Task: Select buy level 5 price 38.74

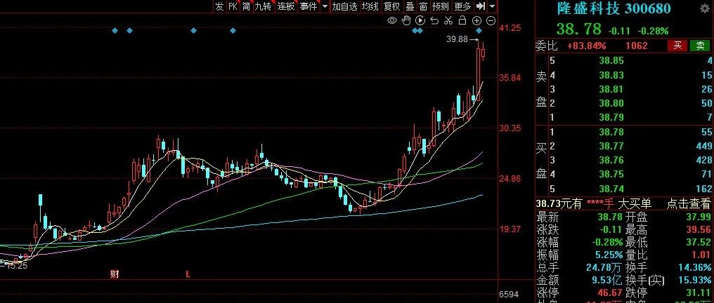Action: coord(611,189)
